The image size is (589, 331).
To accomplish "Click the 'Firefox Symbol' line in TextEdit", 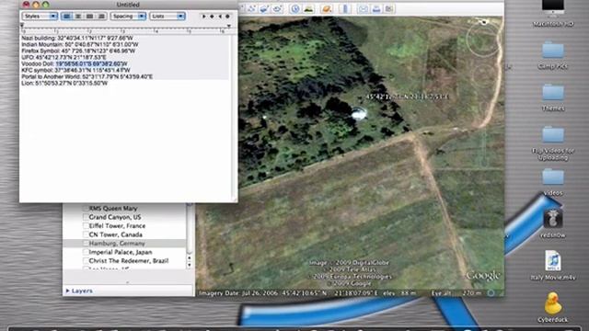I will [78, 51].
